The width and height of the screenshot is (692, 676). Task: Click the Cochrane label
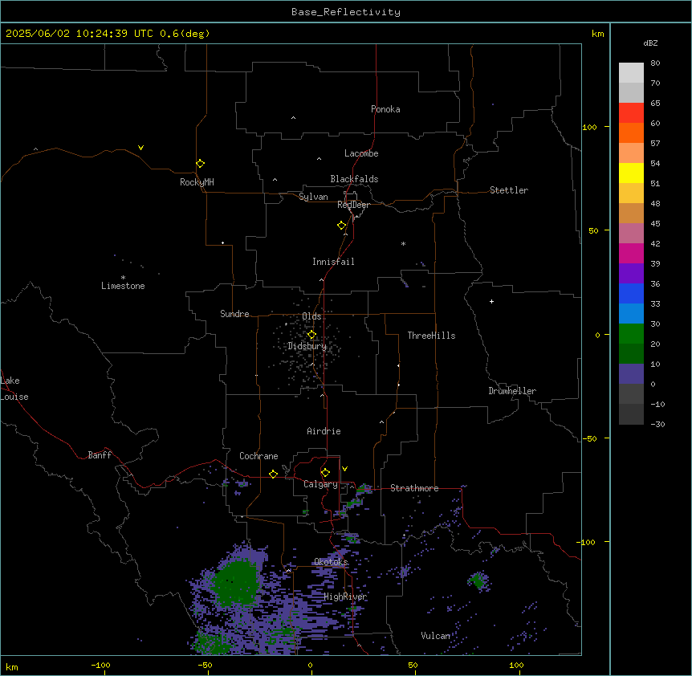click(258, 456)
